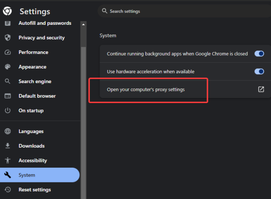271x199 pixels.
Task: Toggle background apps when Chrome is closed
Action: coord(259,54)
